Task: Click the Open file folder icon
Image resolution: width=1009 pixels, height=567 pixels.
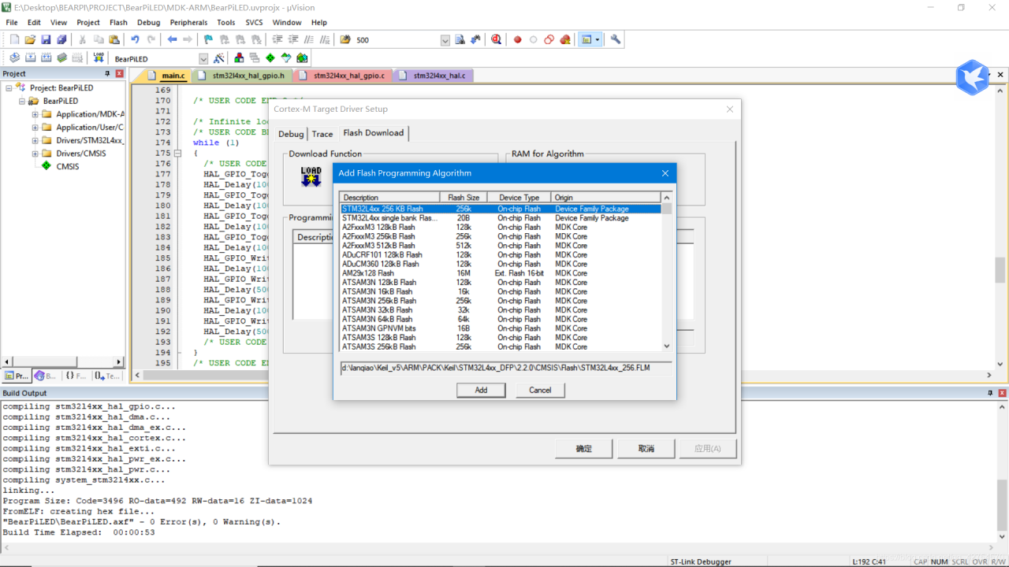Action: 30,39
